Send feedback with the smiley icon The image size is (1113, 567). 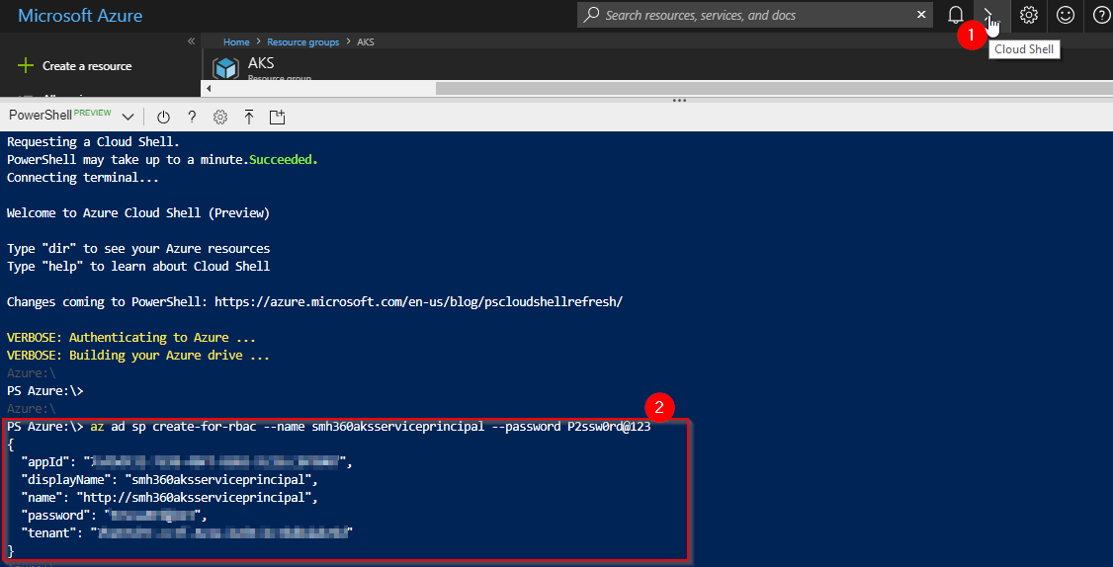(x=1065, y=15)
